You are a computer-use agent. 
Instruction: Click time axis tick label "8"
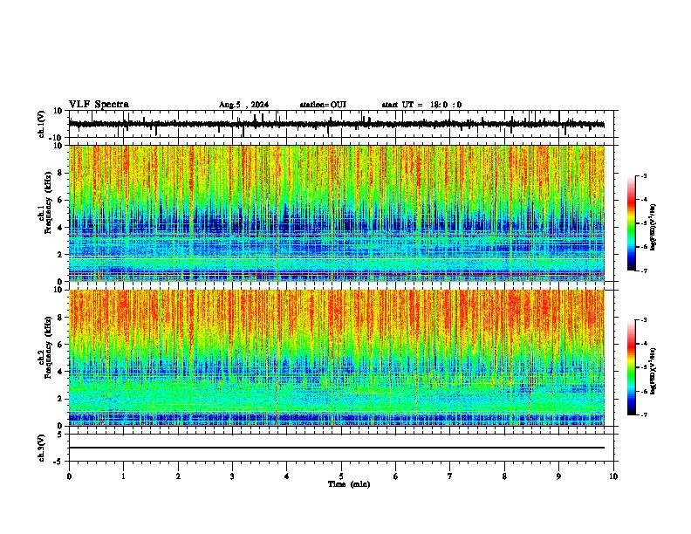click(x=504, y=476)
